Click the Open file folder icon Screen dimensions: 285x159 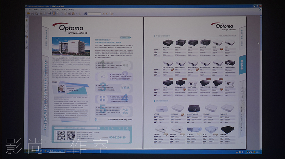(28, 13)
